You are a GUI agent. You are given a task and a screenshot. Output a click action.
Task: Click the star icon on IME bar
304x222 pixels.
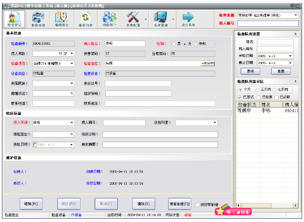tap(220, 211)
